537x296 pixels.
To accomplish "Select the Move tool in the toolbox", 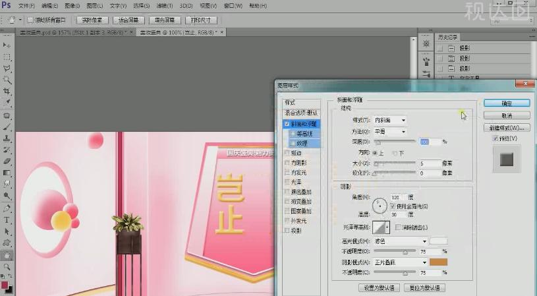I will tap(6, 45).
